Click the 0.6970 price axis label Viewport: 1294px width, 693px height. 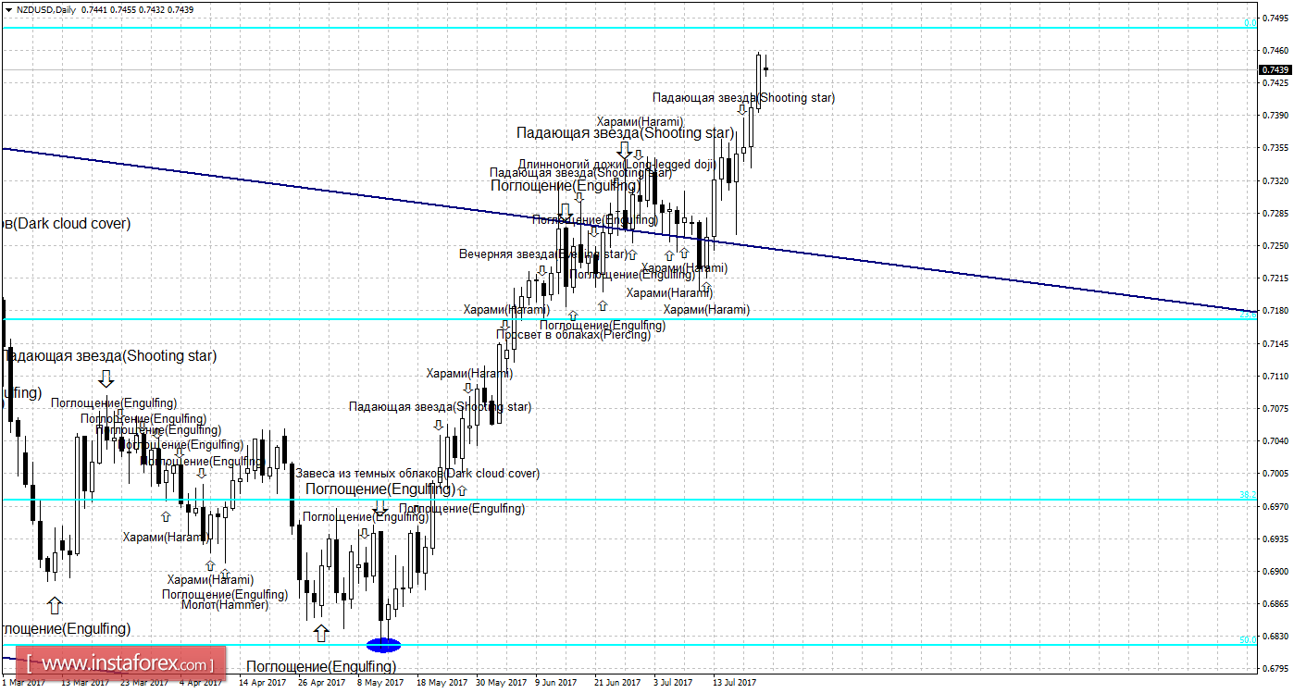[x=1275, y=506]
